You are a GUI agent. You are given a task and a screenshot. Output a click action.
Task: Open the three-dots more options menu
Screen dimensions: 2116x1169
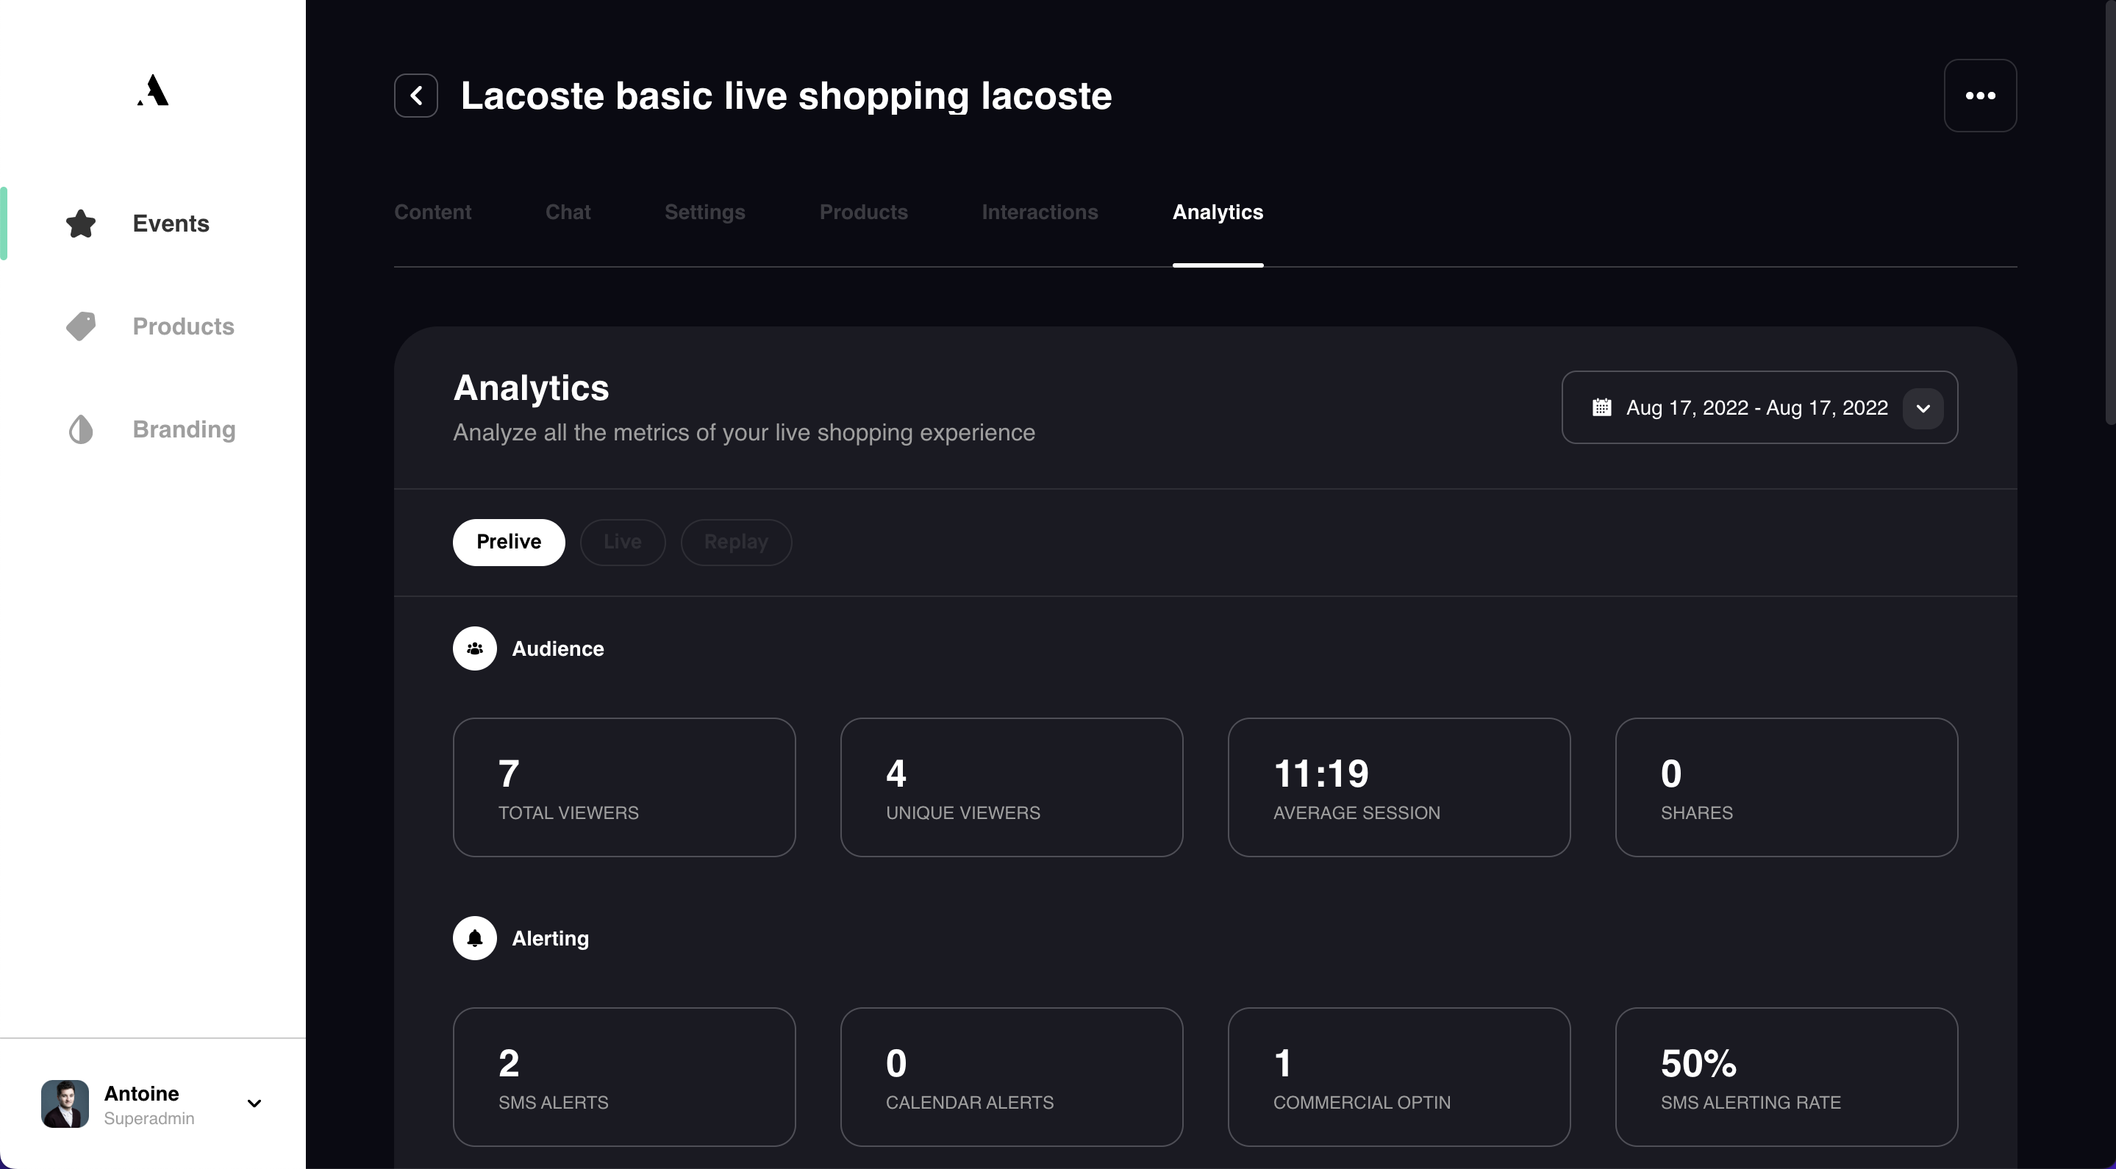1980,96
